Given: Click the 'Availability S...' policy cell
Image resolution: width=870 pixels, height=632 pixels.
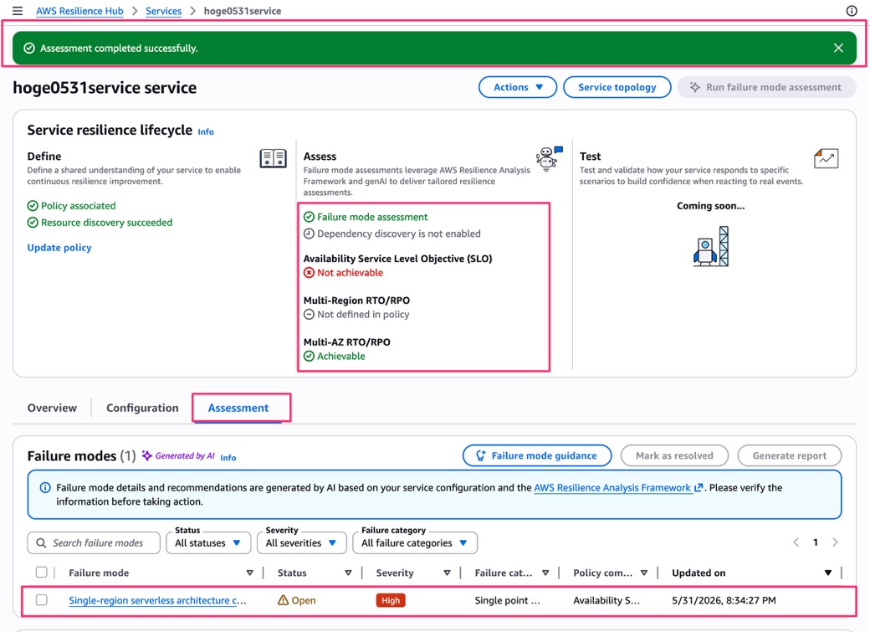Looking at the screenshot, I should [x=606, y=600].
